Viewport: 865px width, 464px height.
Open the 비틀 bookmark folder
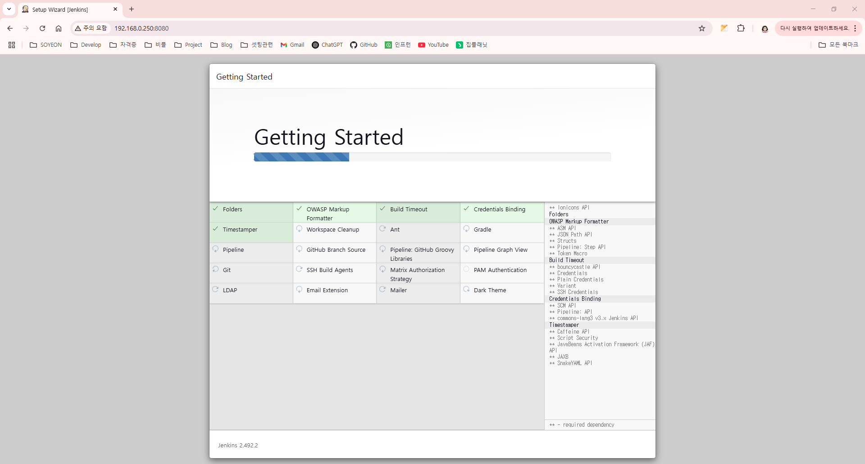pyautogui.click(x=155, y=45)
